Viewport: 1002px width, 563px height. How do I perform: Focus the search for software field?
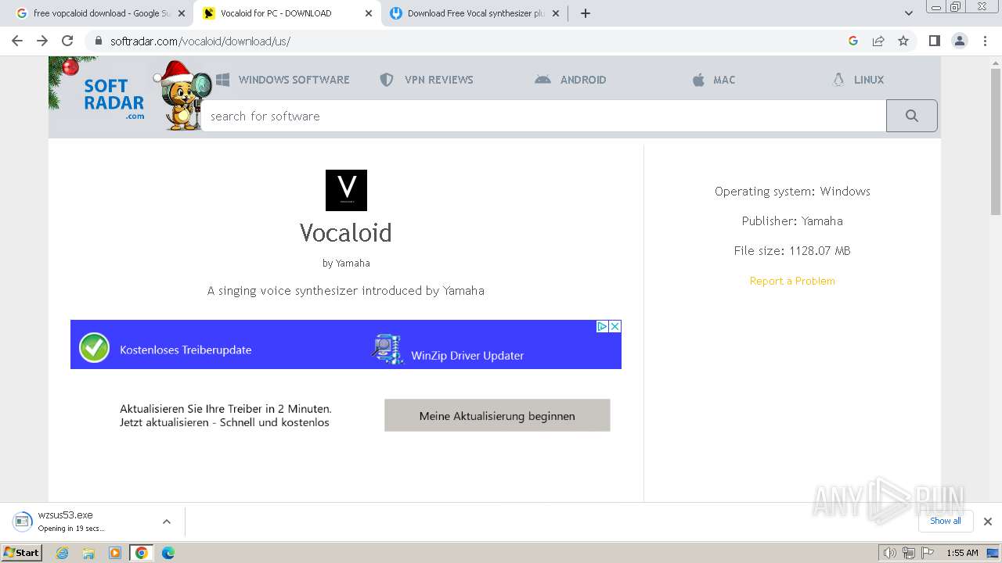(544, 116)
